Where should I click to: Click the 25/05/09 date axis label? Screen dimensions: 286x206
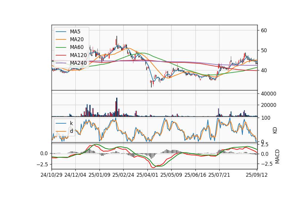click(171, 175)
